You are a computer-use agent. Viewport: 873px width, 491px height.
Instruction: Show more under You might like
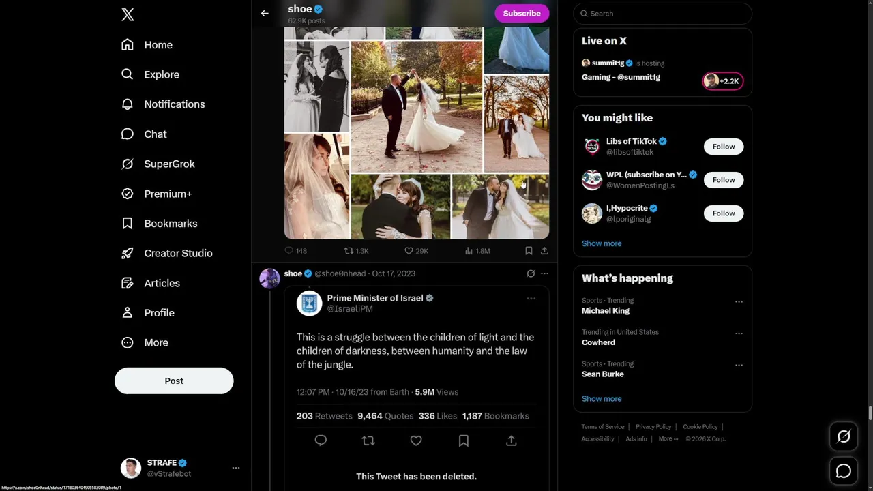602,243
